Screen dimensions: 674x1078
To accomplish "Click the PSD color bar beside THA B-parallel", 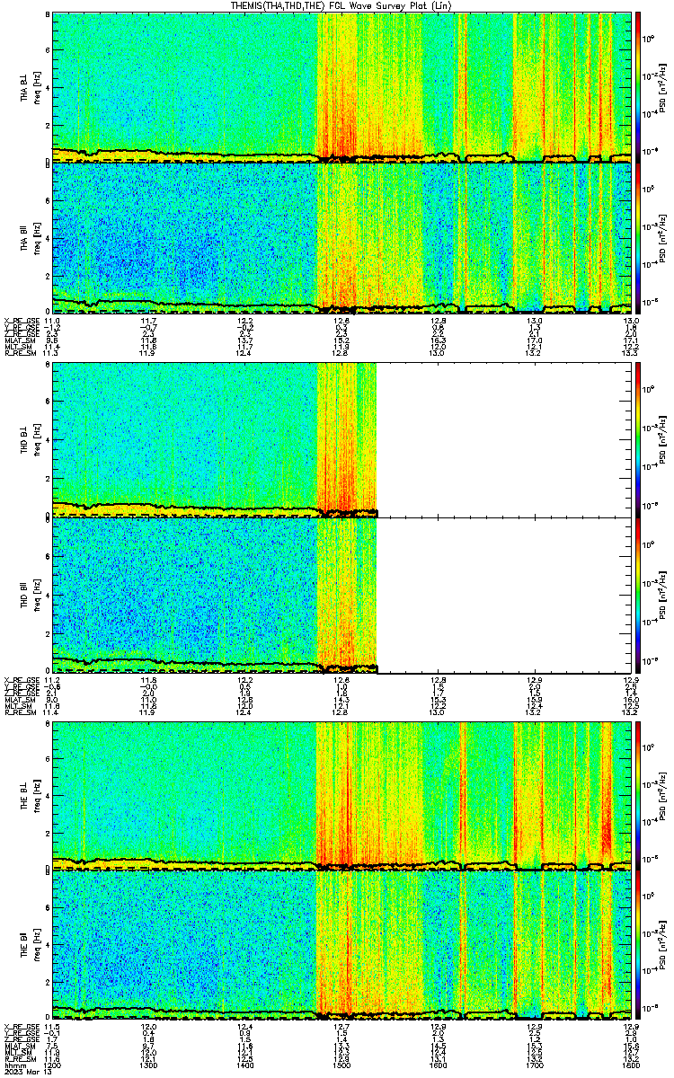I will click(x=638, y=238).
